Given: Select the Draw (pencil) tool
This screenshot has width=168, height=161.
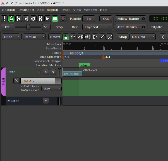Looking at the screenshot, I should [102, 37].
